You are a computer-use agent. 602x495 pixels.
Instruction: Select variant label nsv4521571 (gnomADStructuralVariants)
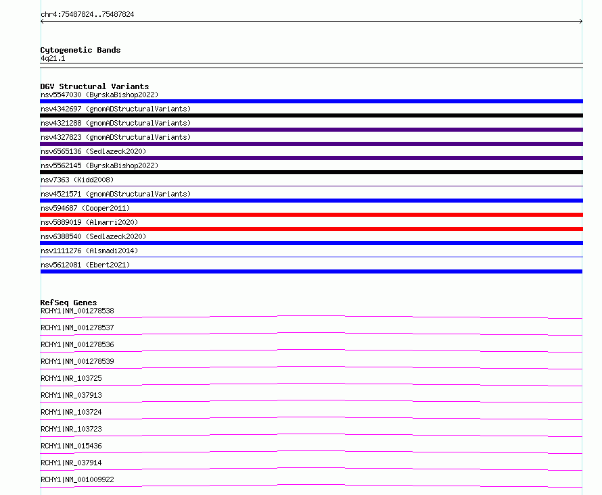tap(116, 194)
